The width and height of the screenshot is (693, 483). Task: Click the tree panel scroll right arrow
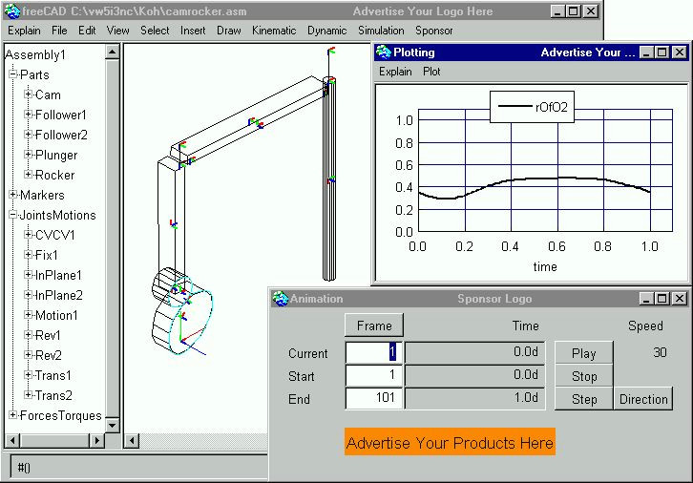coord(96,440)
